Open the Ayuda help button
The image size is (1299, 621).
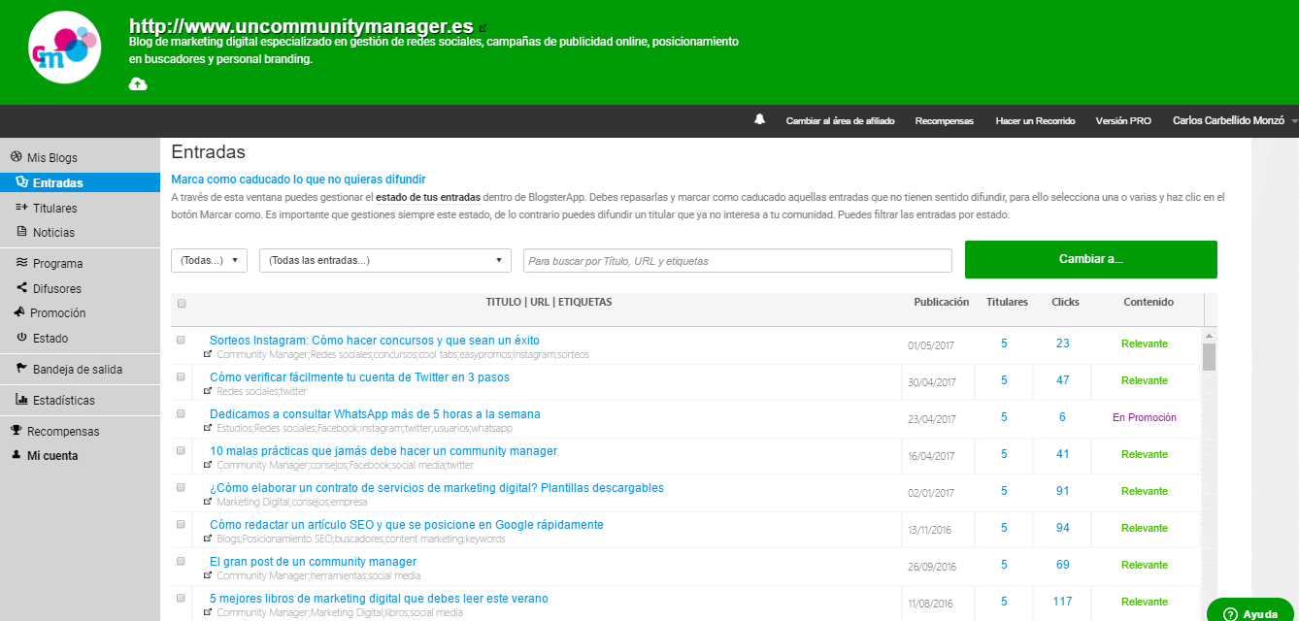tap(1252, 610)
